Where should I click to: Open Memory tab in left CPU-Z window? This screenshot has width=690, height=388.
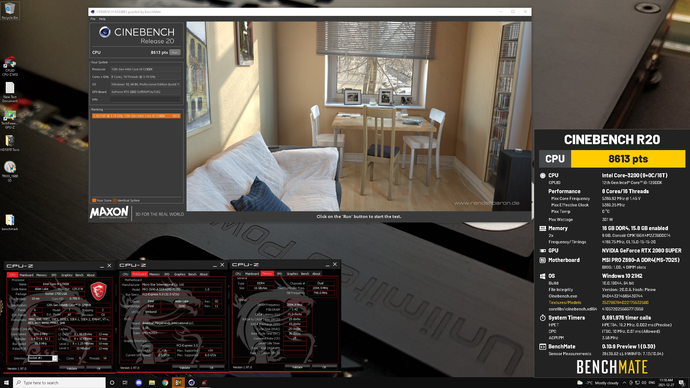[42, 275]
